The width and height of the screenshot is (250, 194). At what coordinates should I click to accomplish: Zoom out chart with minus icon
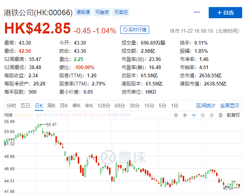pyautogui.click(x=194, y=115)
